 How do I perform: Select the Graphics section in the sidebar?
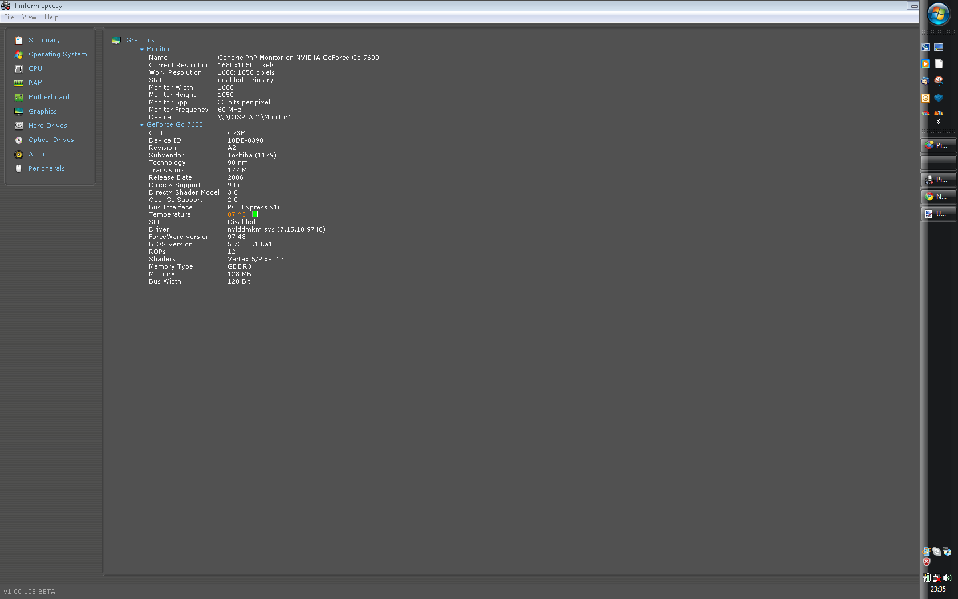pyautogui.click(x=43, y=112)
